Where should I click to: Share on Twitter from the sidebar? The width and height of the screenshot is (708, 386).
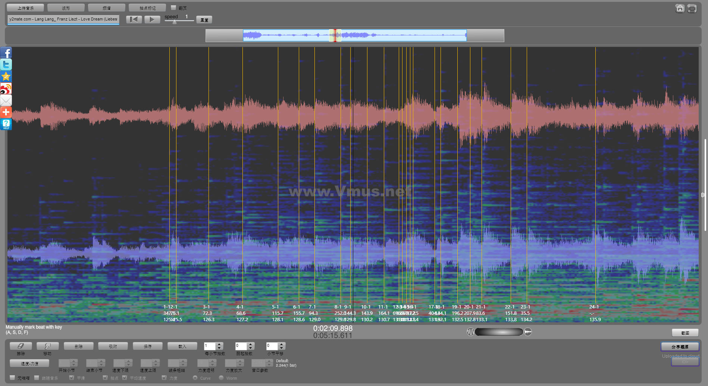pyautogui.click(x=6, y=65)
